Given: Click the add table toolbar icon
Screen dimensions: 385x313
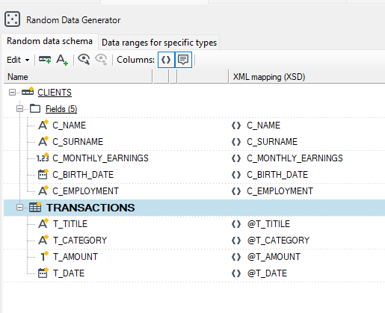Looking at the screenshot, I should coord(45,60).
